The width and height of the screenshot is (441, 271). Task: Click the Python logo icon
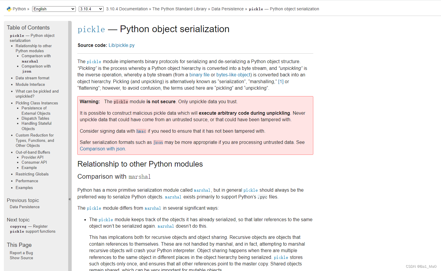[9, 9]
